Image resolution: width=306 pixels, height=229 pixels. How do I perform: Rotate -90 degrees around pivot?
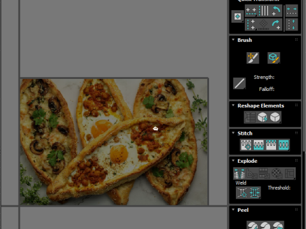point(276,11)
